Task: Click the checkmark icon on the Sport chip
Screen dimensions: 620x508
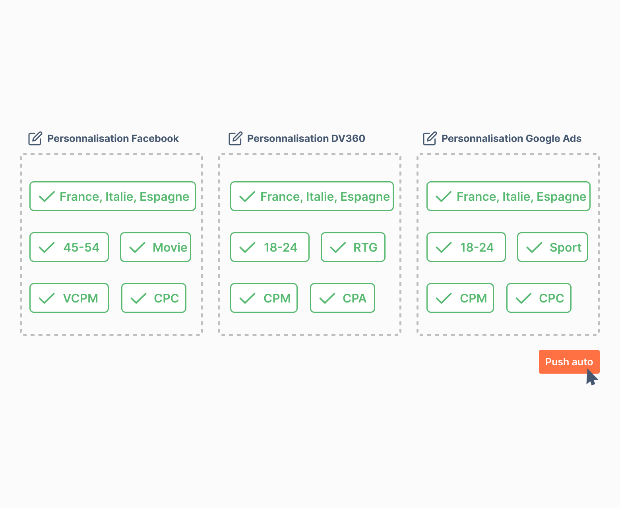Action: pyautogui.click(x=534, y=248)
